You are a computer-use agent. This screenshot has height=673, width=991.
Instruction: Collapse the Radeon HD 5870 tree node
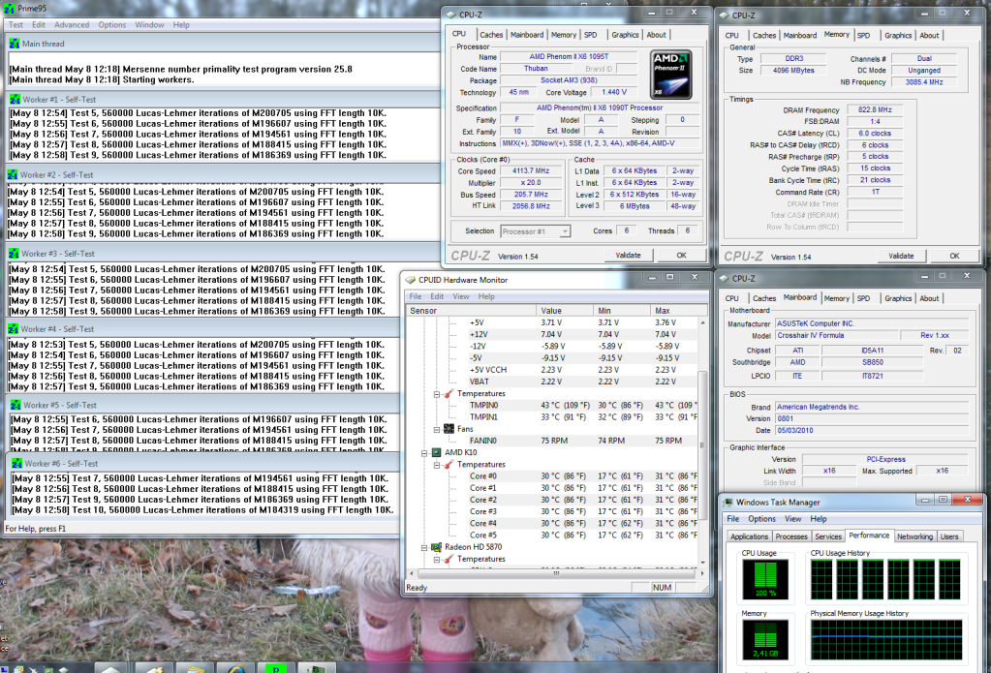point(423,547)
